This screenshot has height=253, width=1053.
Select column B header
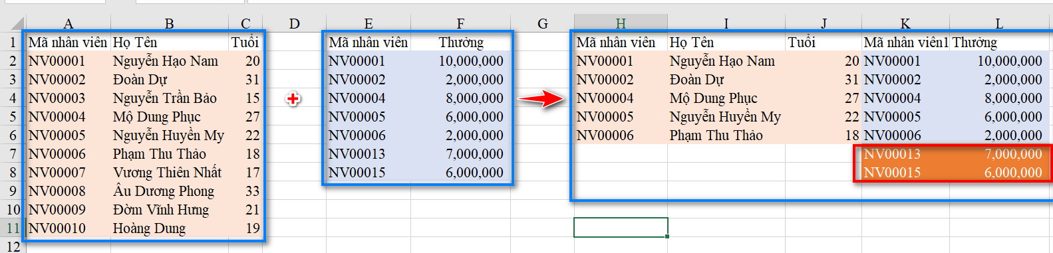tap(169, 24)
